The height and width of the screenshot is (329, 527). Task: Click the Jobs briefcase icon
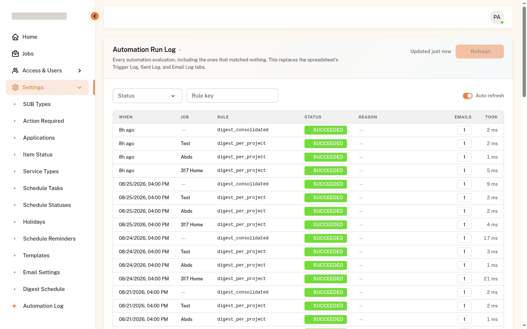click(x=15, y=54)
